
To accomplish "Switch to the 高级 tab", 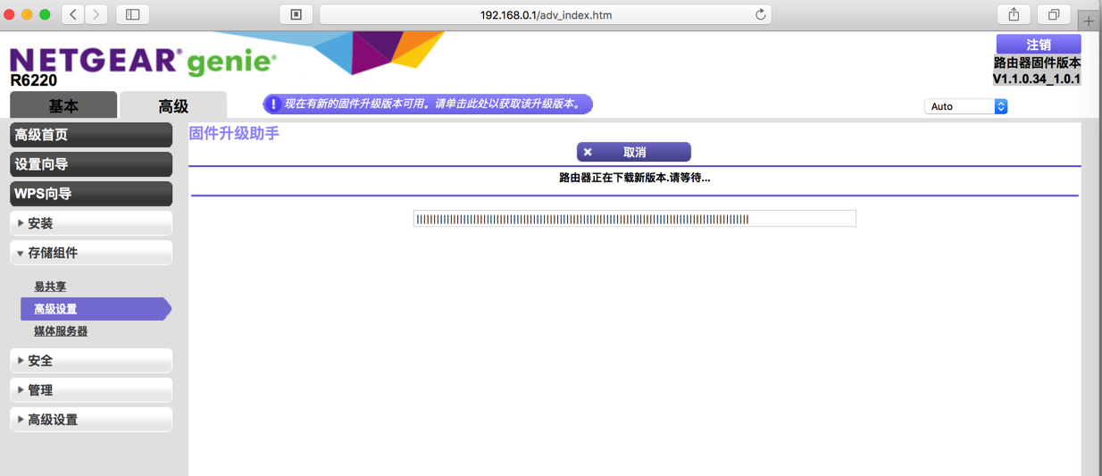I will click(x=173, y=105).
